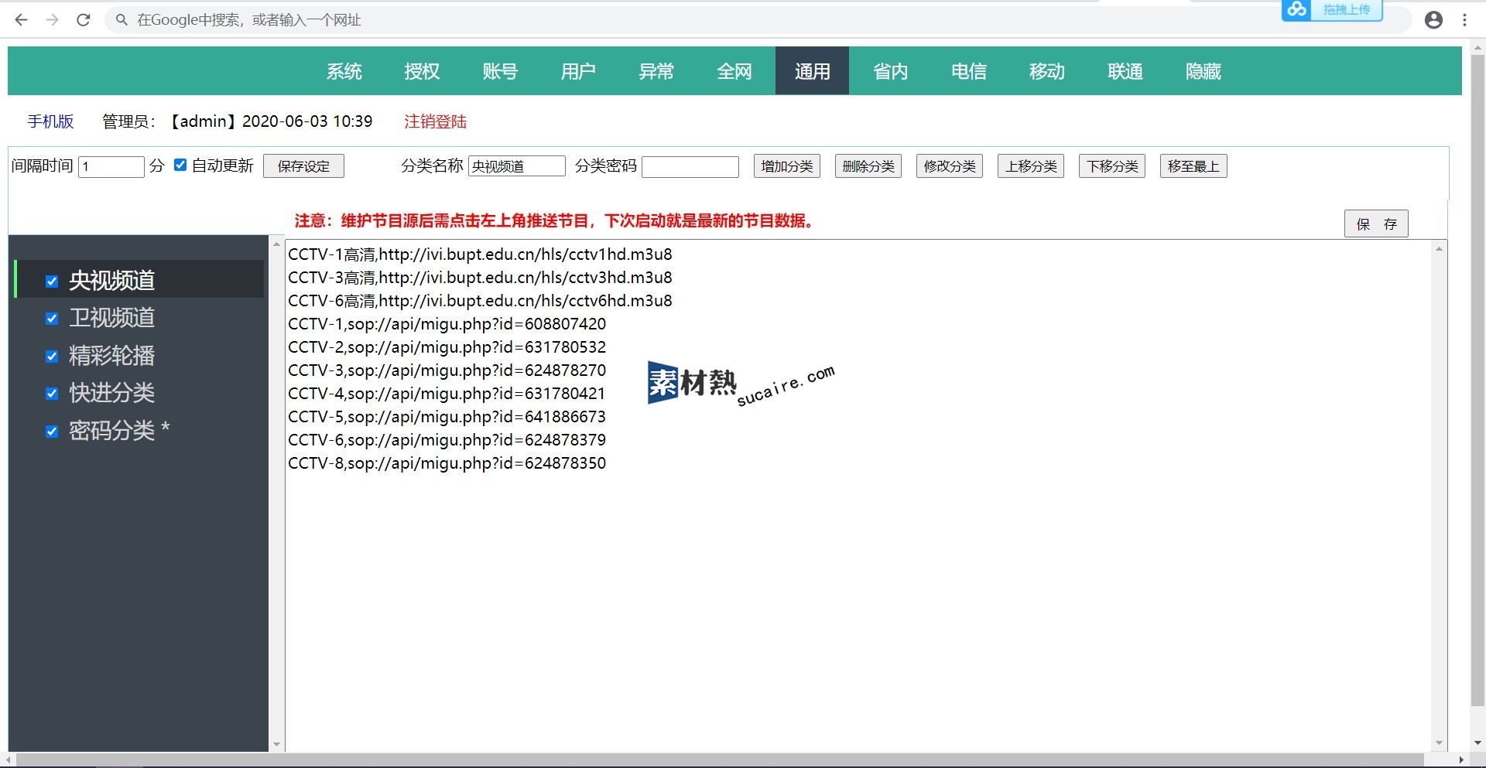Go back with the browser back arrow

click(21, 20)
